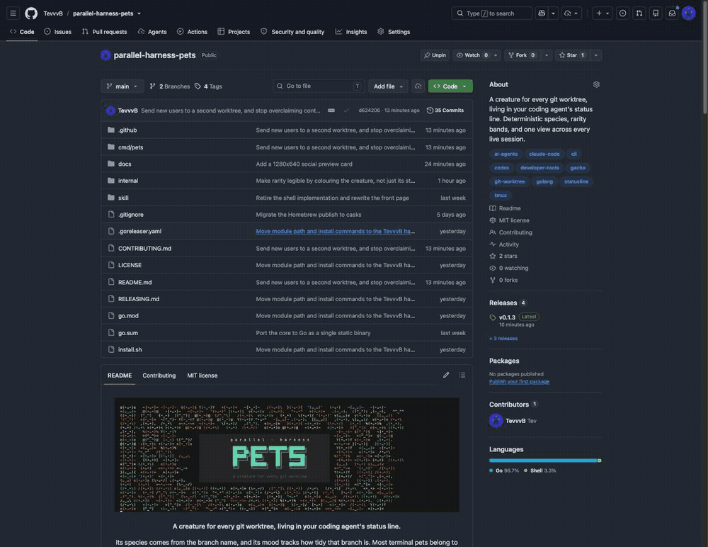
Task: Open the user profile avatar menu
Action: [688, 13]
